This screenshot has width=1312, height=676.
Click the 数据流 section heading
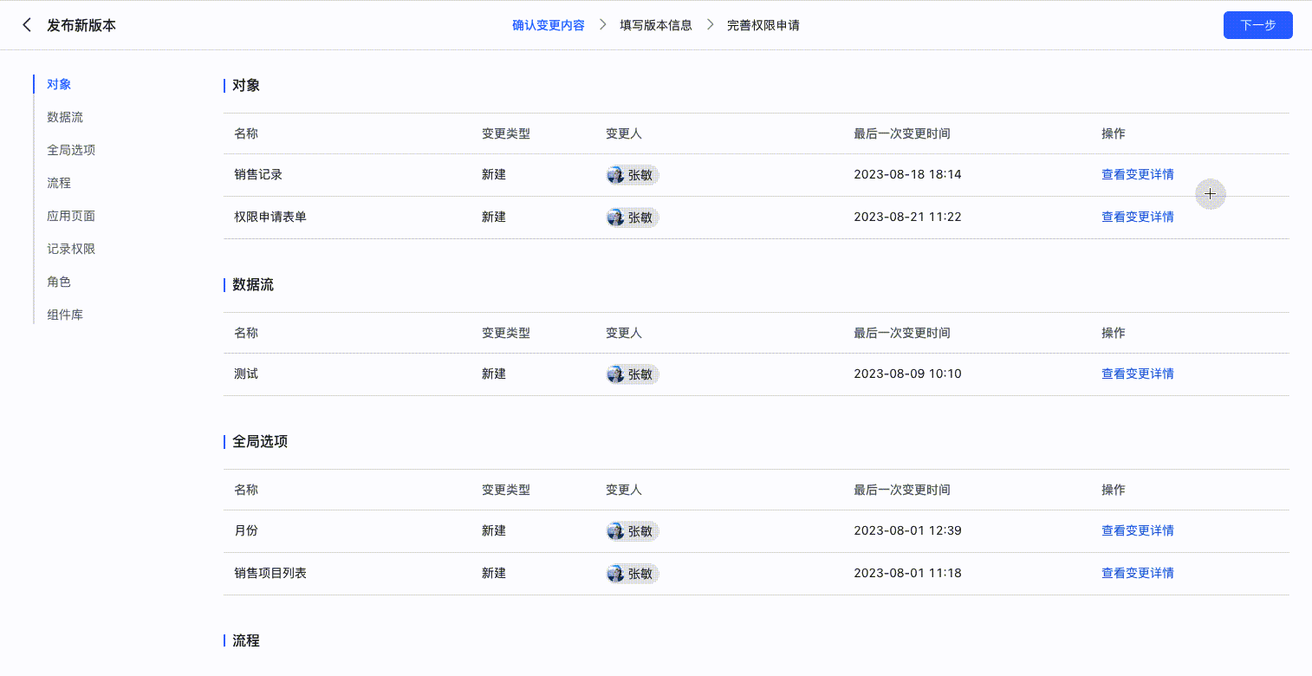point(253,284)
